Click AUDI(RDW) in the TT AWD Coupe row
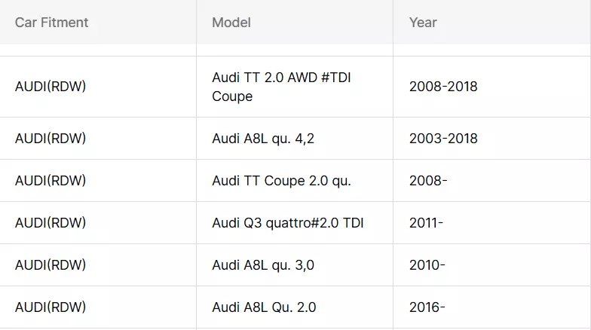 [51, 87]
